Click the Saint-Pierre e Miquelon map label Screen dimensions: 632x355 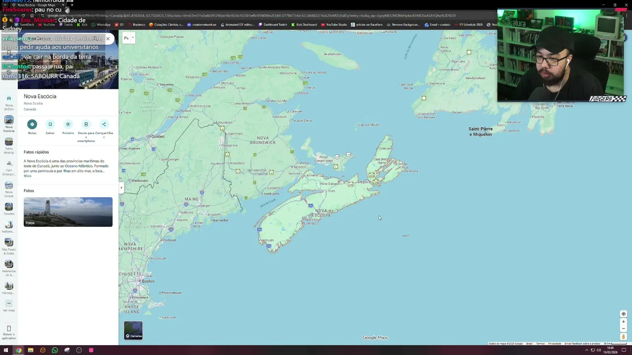pos(480,132)
